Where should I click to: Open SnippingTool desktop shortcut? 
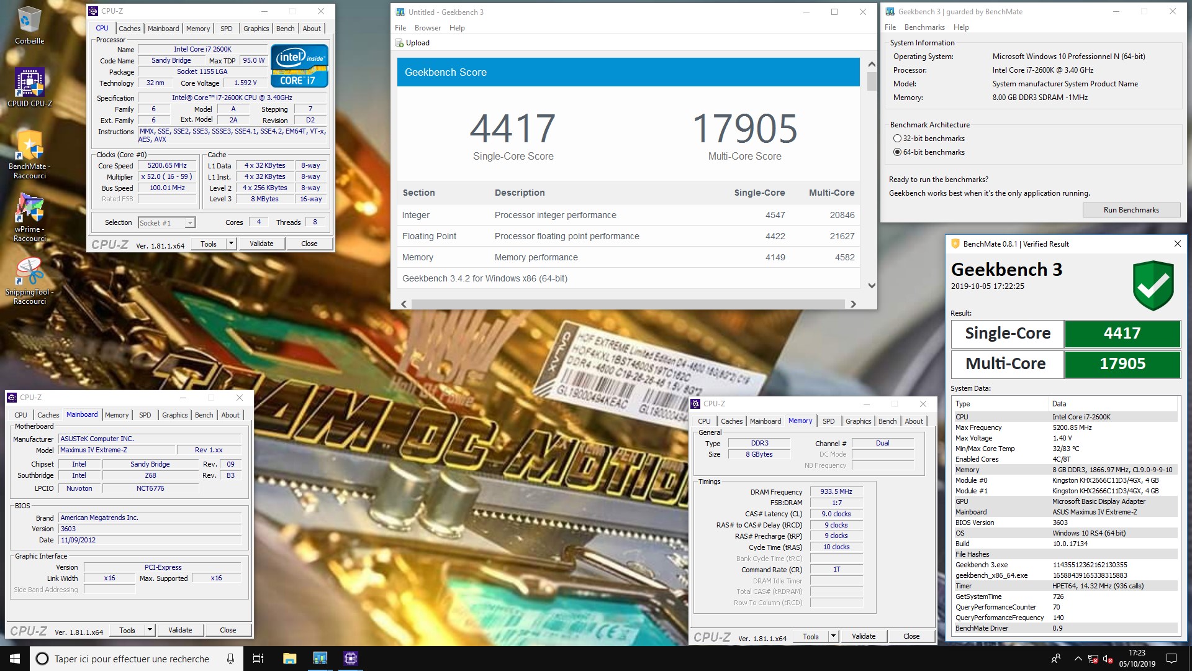coord(29,281)
